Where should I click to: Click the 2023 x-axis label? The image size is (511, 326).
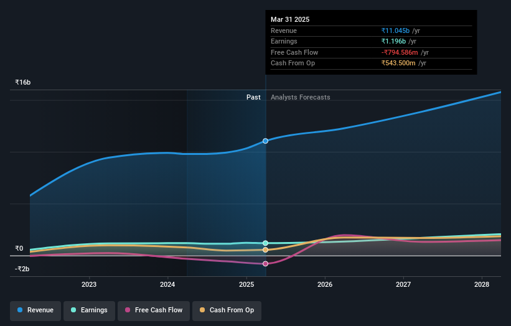[89, 285]
